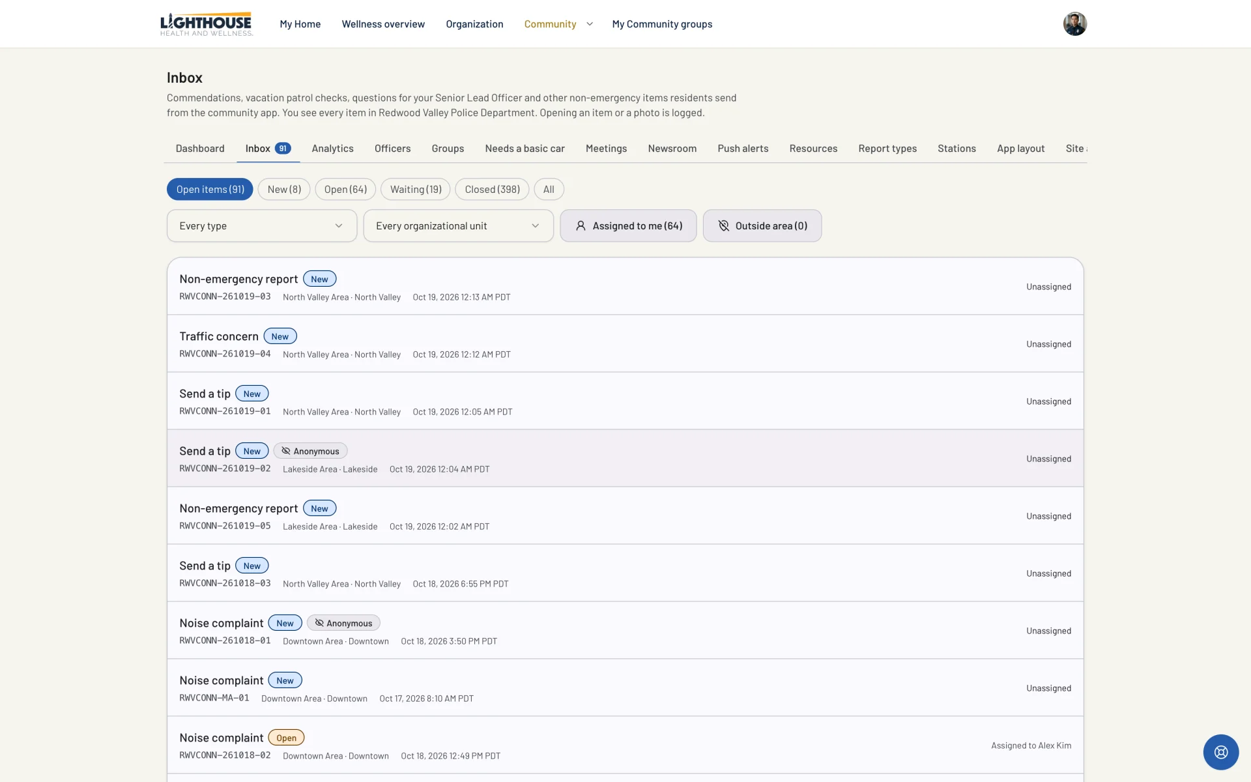The width and height of the screenshot is (1251, 782).
Task: Select the New (8) filter chip
Action: pos(284,189)
